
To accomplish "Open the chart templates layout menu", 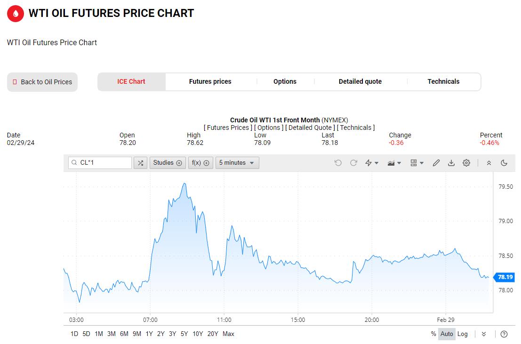I will [417, 163].
